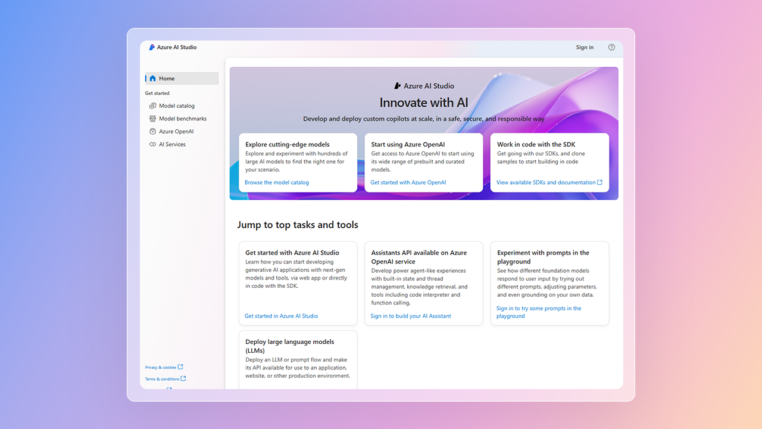Viewport: 762px width, 429px height.
Task: Open Browse the model catalog link
Action: point(277,182)
